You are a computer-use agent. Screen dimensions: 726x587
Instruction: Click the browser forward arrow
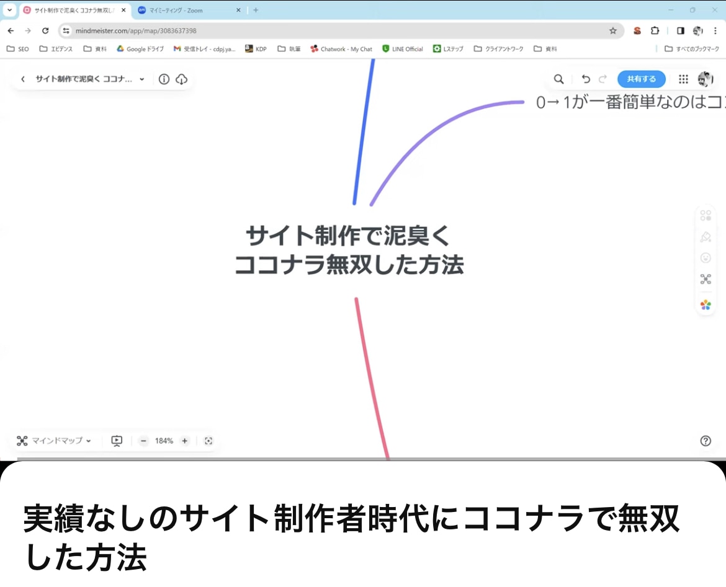[x=28, y=30]
